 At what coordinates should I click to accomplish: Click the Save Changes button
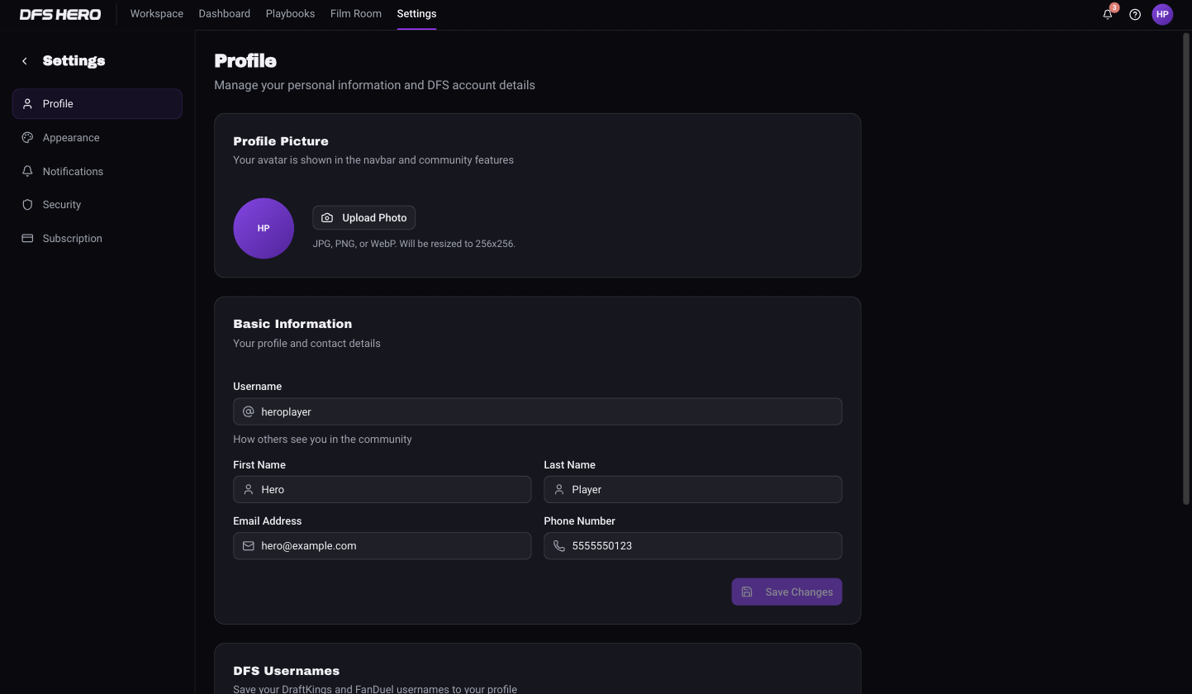coord(786,592)
